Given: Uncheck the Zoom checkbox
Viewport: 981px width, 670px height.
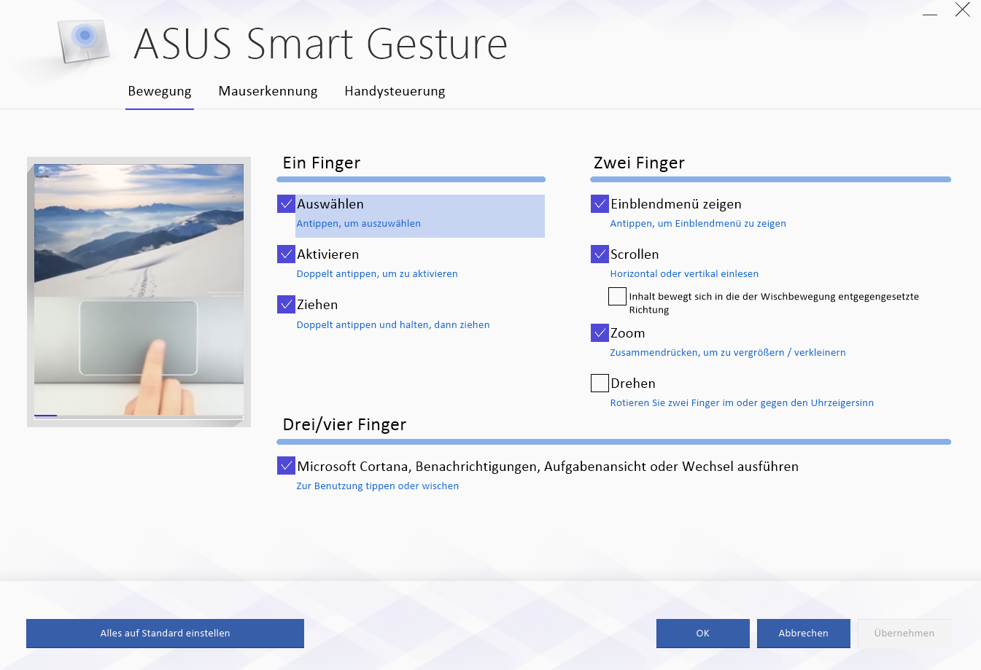Looking at the screenshot, I should point(600,332).
